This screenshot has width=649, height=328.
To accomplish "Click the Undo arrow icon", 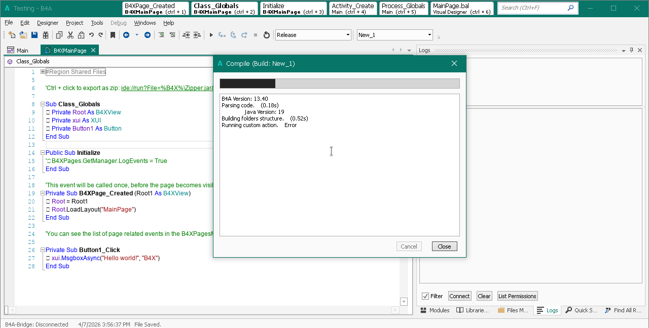I will coord(91,35).
